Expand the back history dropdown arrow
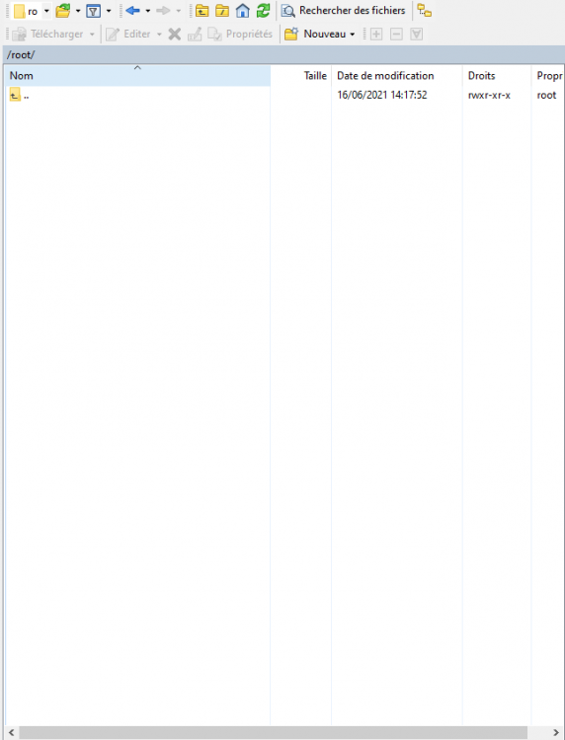 [148, 11]
